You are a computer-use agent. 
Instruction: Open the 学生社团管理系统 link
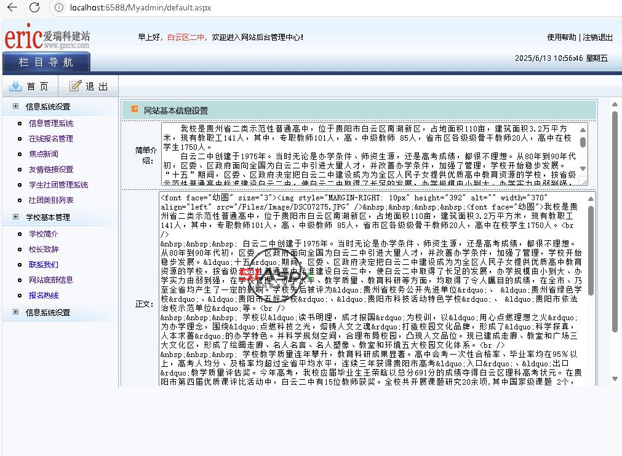(x=58, y=184)
